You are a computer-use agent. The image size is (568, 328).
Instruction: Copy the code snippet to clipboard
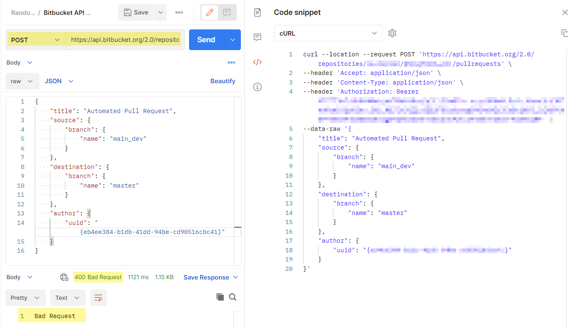564,33
